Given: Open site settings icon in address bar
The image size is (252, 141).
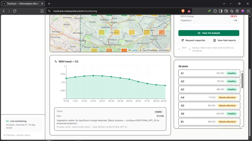Looking at the screenshot, I should click(49, 11).
